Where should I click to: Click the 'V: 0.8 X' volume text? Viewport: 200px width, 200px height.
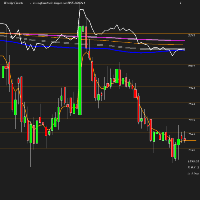point(193,167)
